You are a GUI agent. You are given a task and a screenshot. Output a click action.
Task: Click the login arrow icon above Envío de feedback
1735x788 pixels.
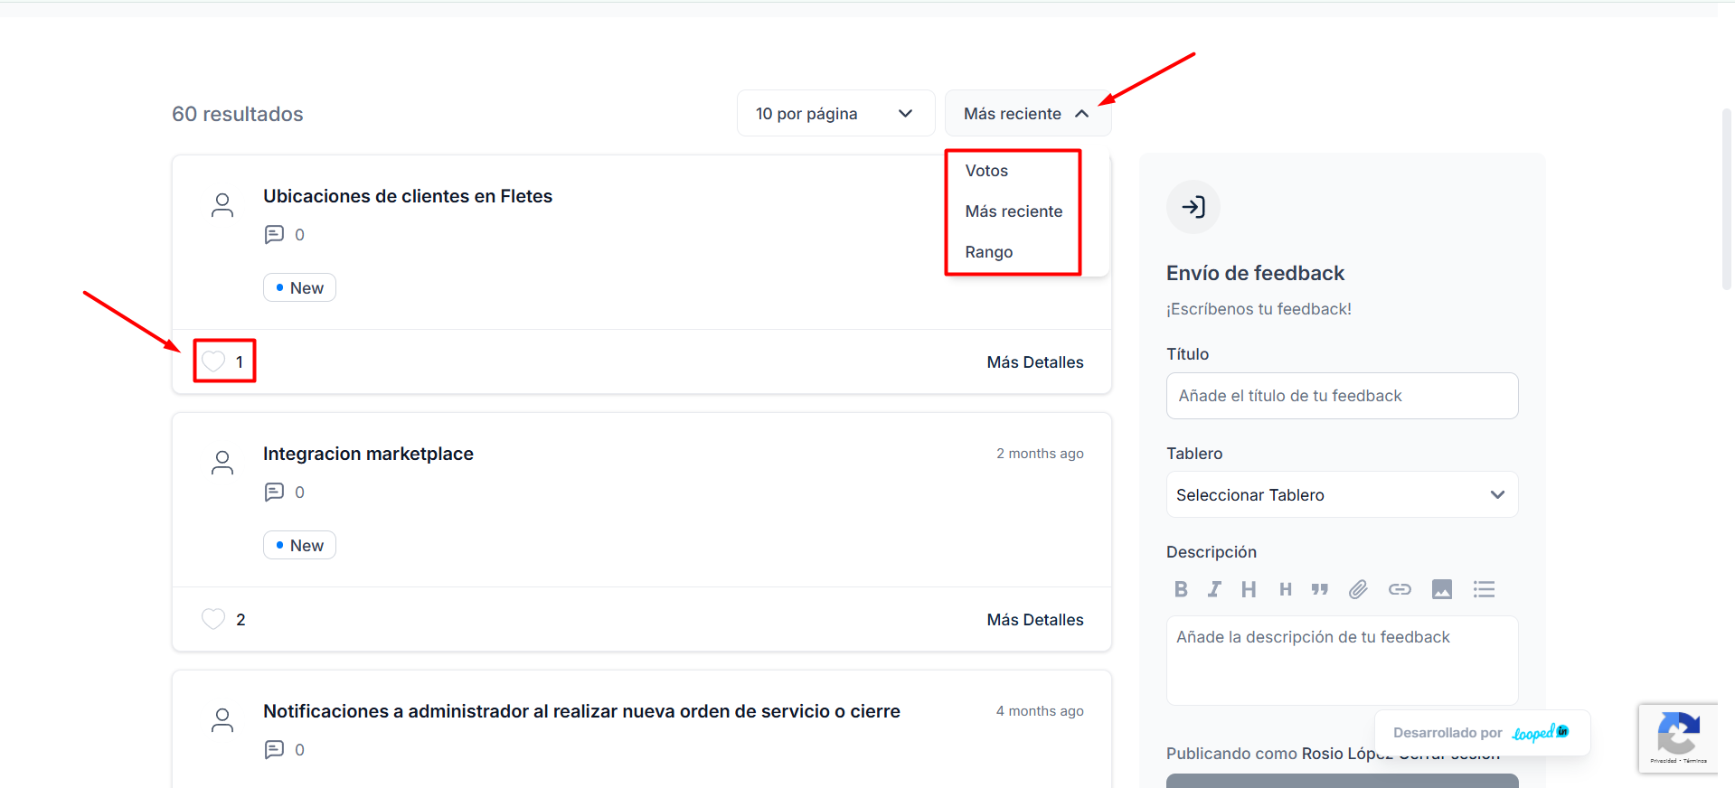tap(1193, 207)
